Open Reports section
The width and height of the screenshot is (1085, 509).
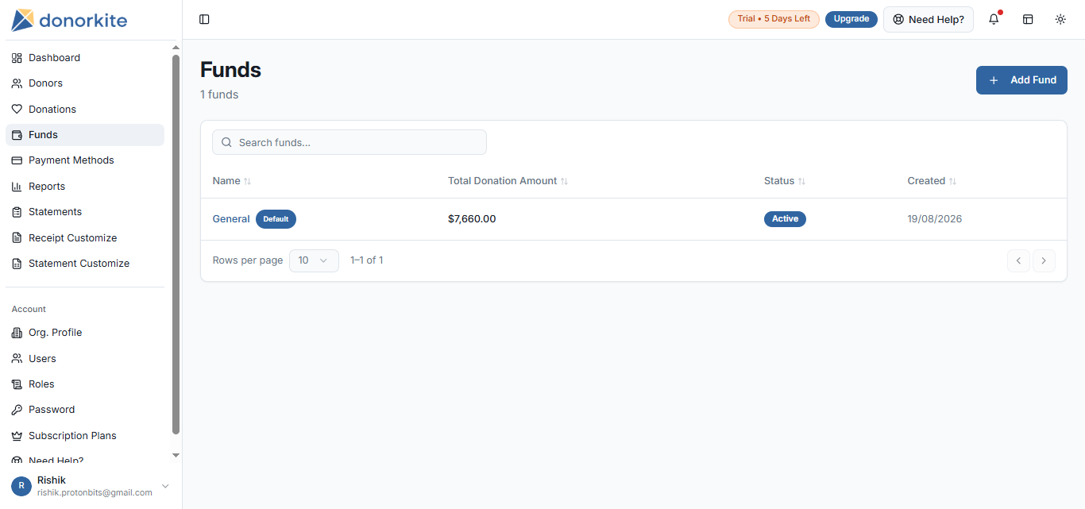point(85,187)
